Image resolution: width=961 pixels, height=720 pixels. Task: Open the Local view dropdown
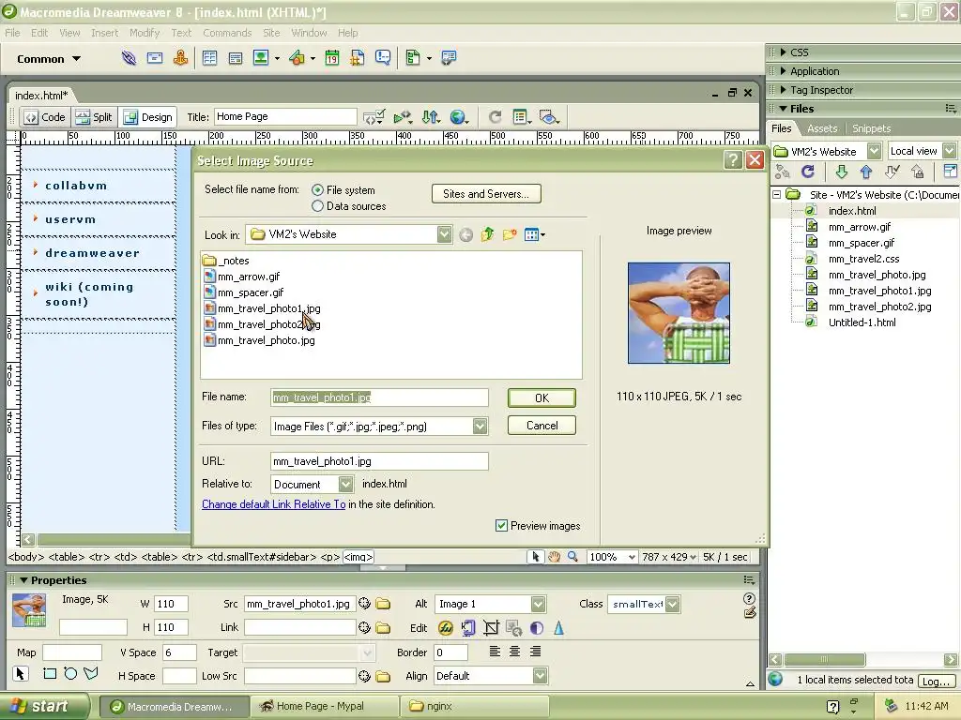point(950,151)
